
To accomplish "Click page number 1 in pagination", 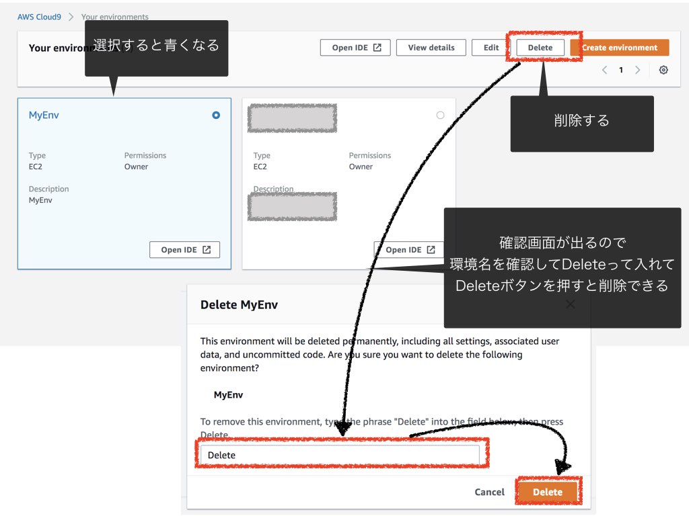I will click(x=620, y=69).
